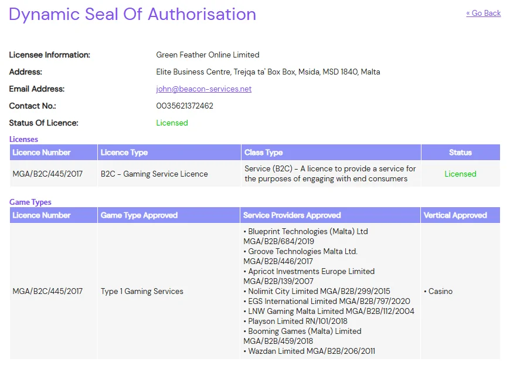This screenshot has height=365, width=510.
Task: Click Blueprint Technologies (Malta) Ltd entry
Action: pyautogui.click(x=307, y=232)
